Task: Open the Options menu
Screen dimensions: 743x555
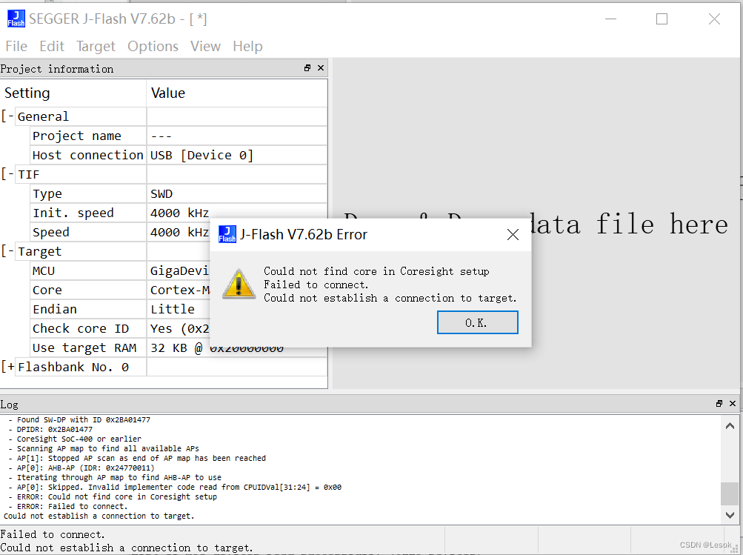Action: click(x=153, y=46)
